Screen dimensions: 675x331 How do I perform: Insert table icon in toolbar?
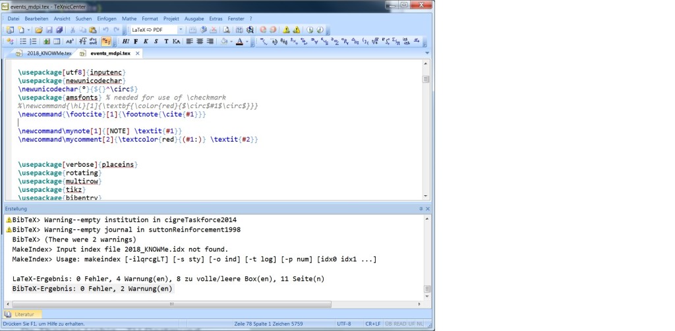point(57,42)
